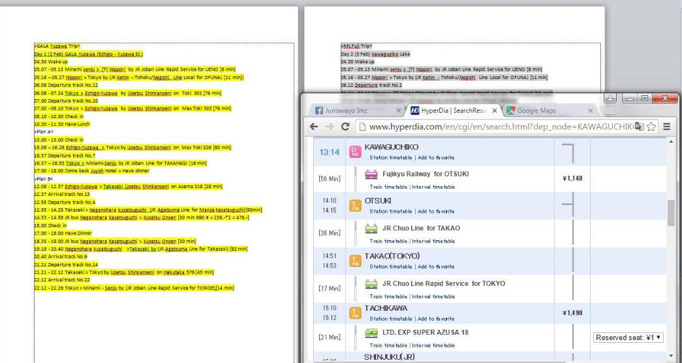Click the '>Mt.Fuji Trip<' heading in Word

356,46
